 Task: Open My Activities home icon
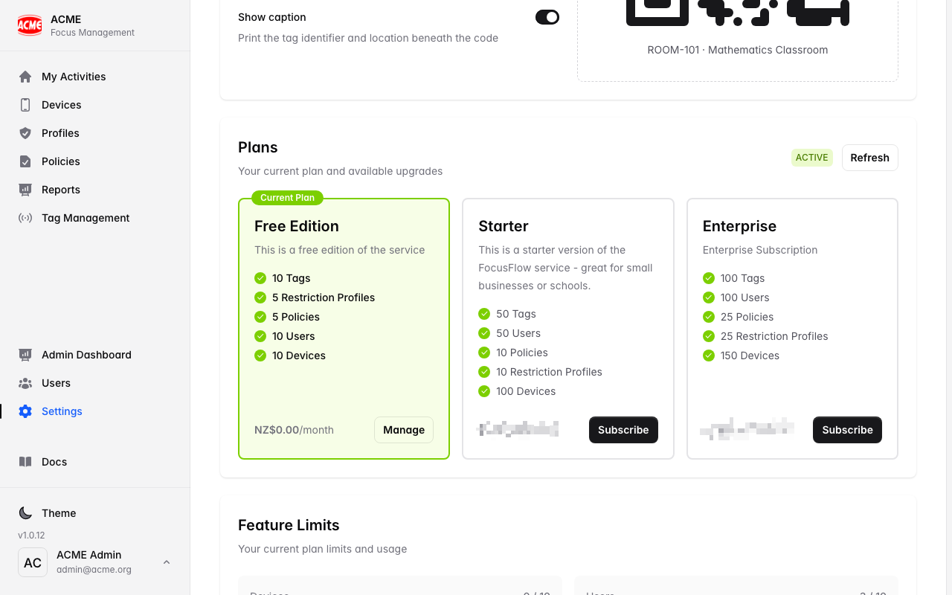tap(25, 77)
